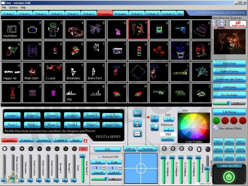Toggle the Nur aktiver Effekt checkbox
Viewport: 248px width, 186px height.
[x=215, y=128]
